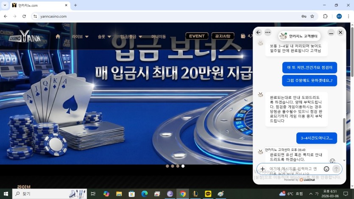Reload the yanncasino.com page
The width and height of the screenshot is (354, 199).
[24, 16]
